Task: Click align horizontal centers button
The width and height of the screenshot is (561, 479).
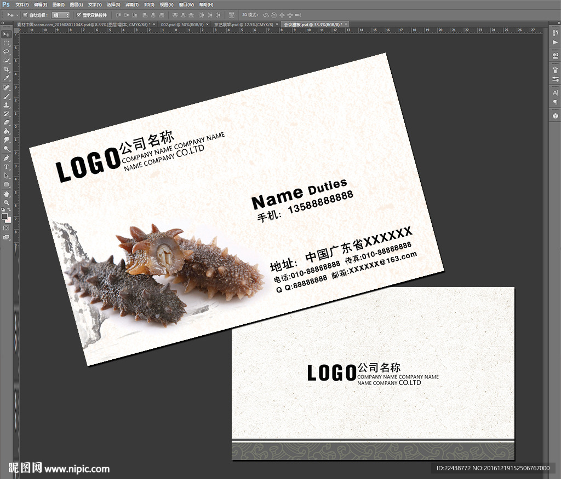Action: pos(153,15)
